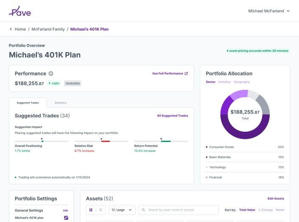Sort assets by Name
The height and width of the screenshot is (222, 299).
(x=280, y=210)
